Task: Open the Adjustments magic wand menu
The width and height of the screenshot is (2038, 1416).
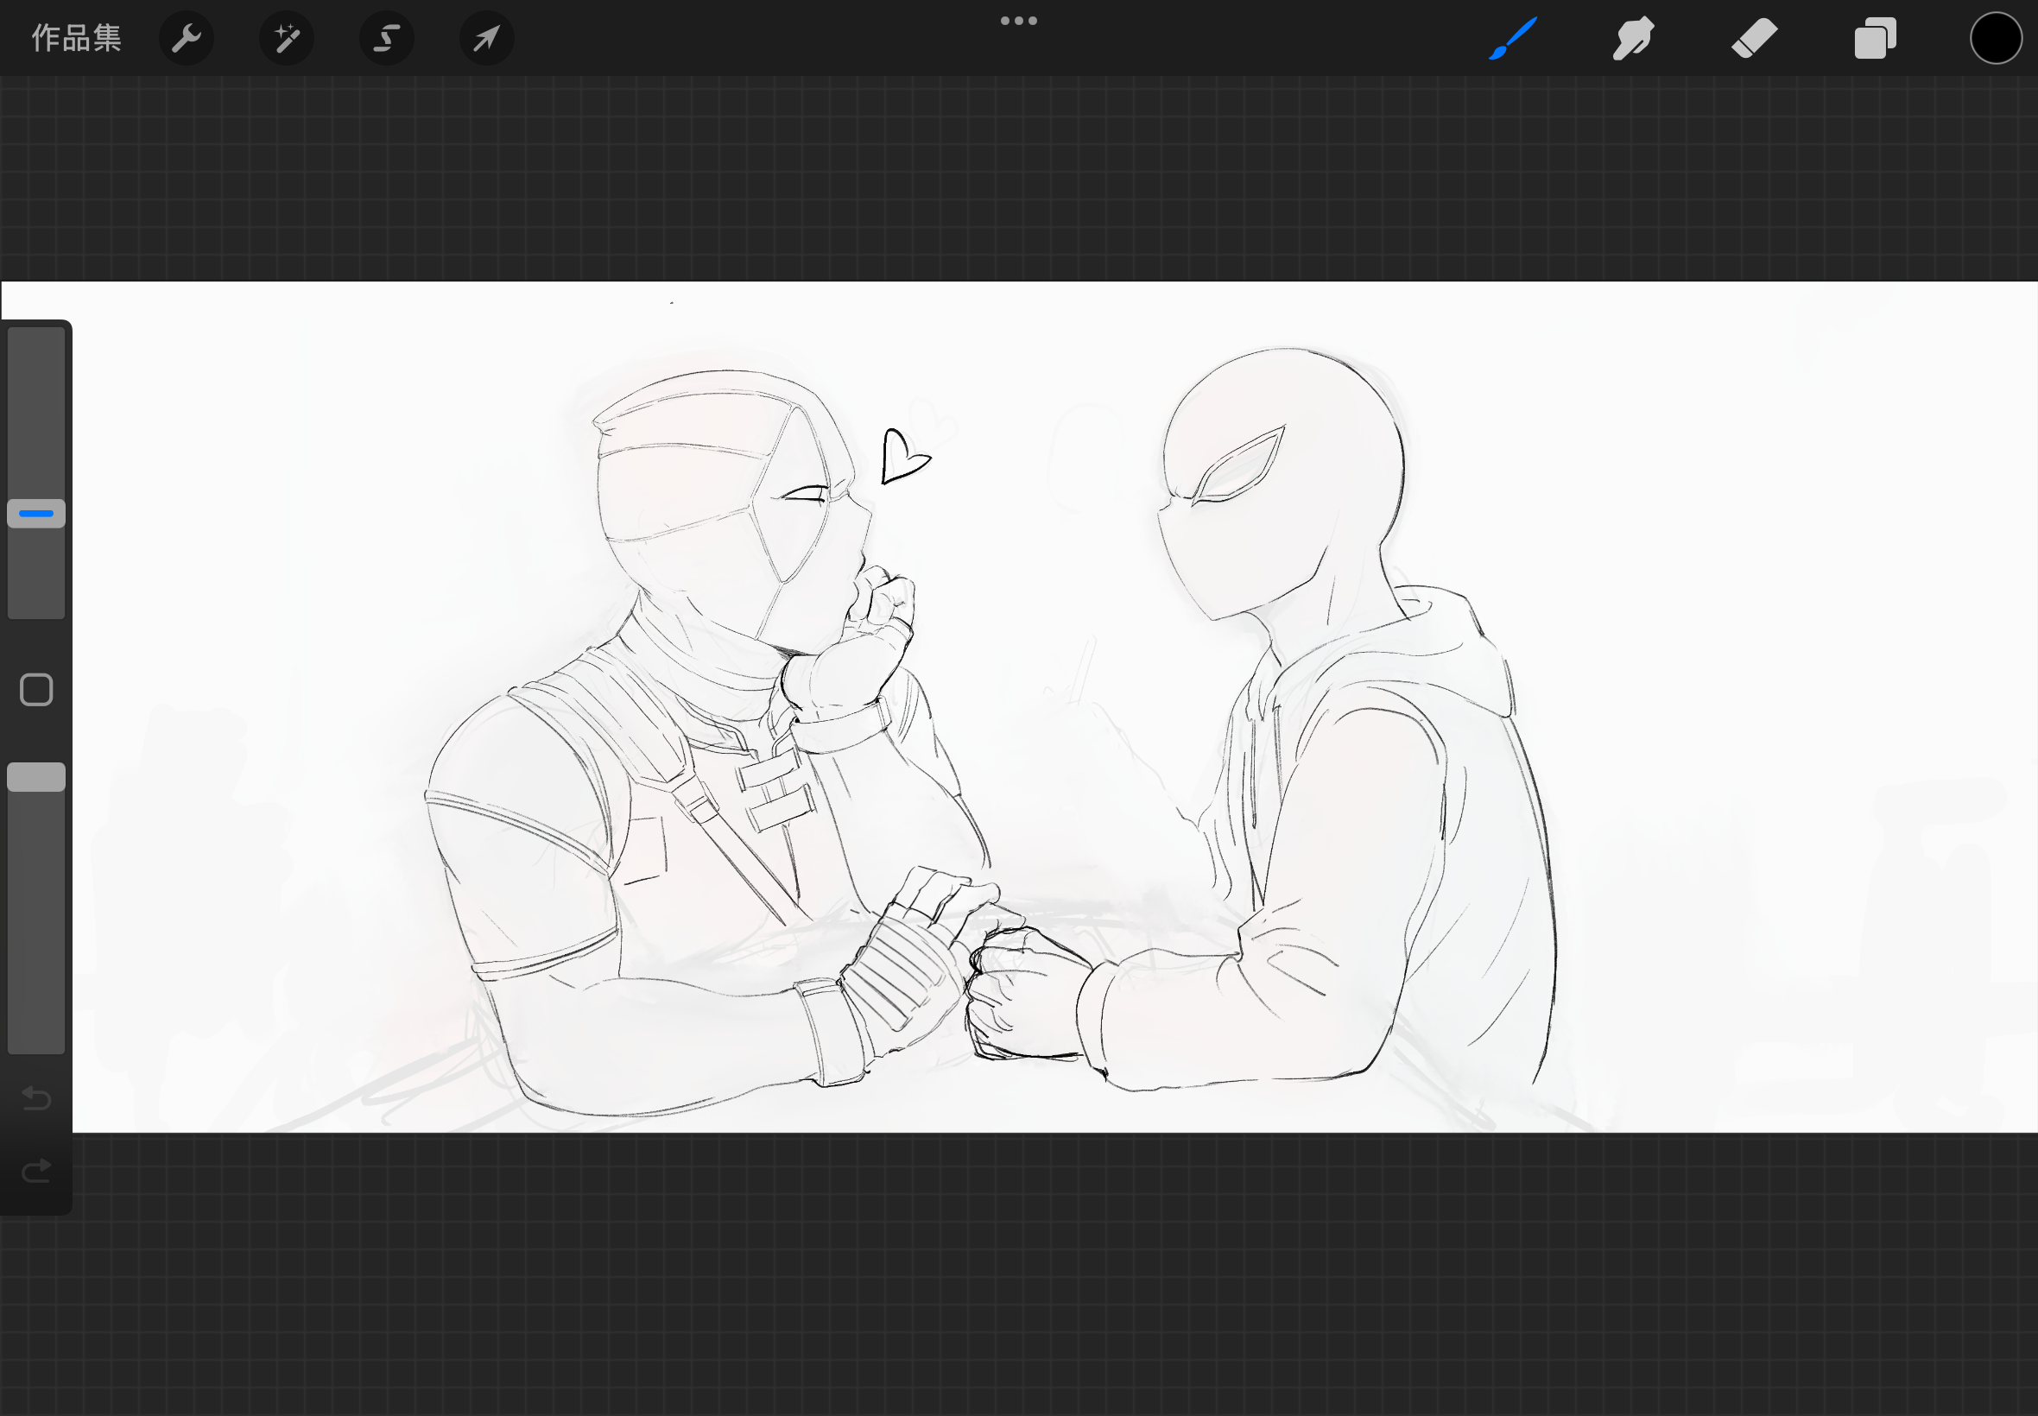Action: coord(287,38)
